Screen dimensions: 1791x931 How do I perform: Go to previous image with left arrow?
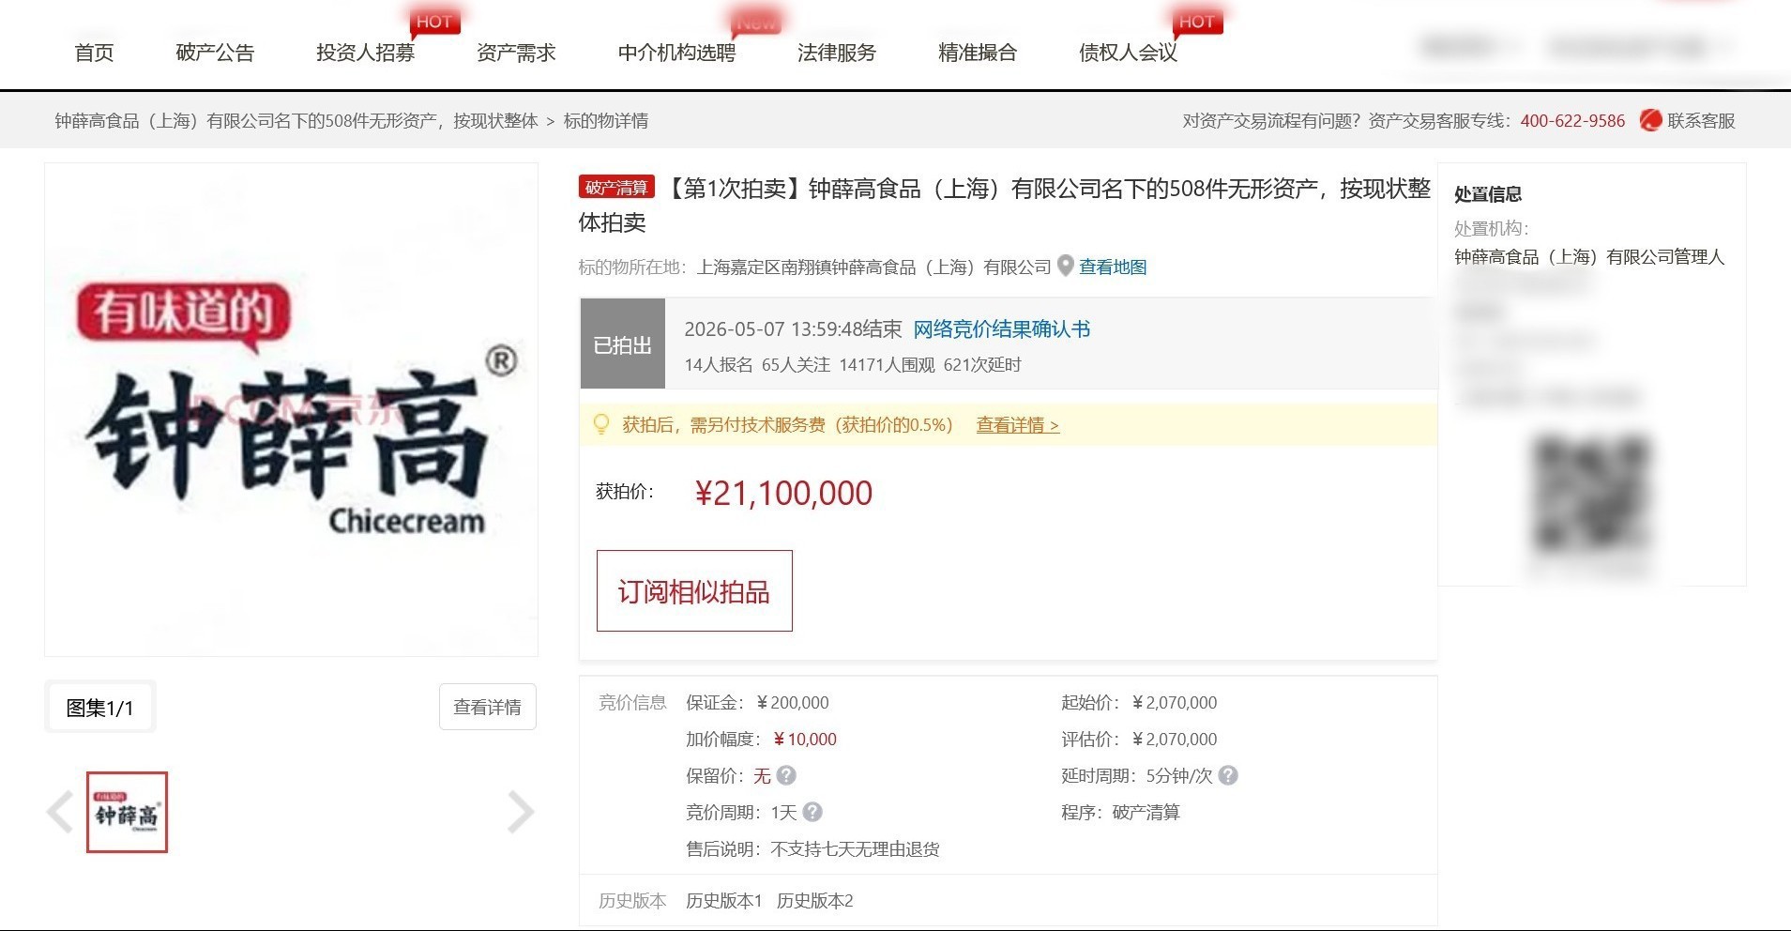[x=60, y=812]
